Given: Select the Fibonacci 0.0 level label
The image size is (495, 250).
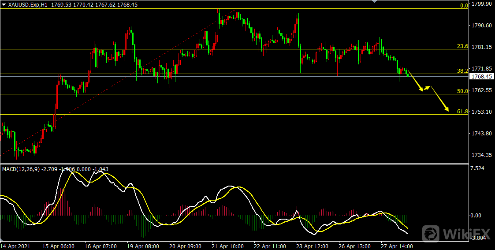Looking at the screenshot, I should [463, 6].
